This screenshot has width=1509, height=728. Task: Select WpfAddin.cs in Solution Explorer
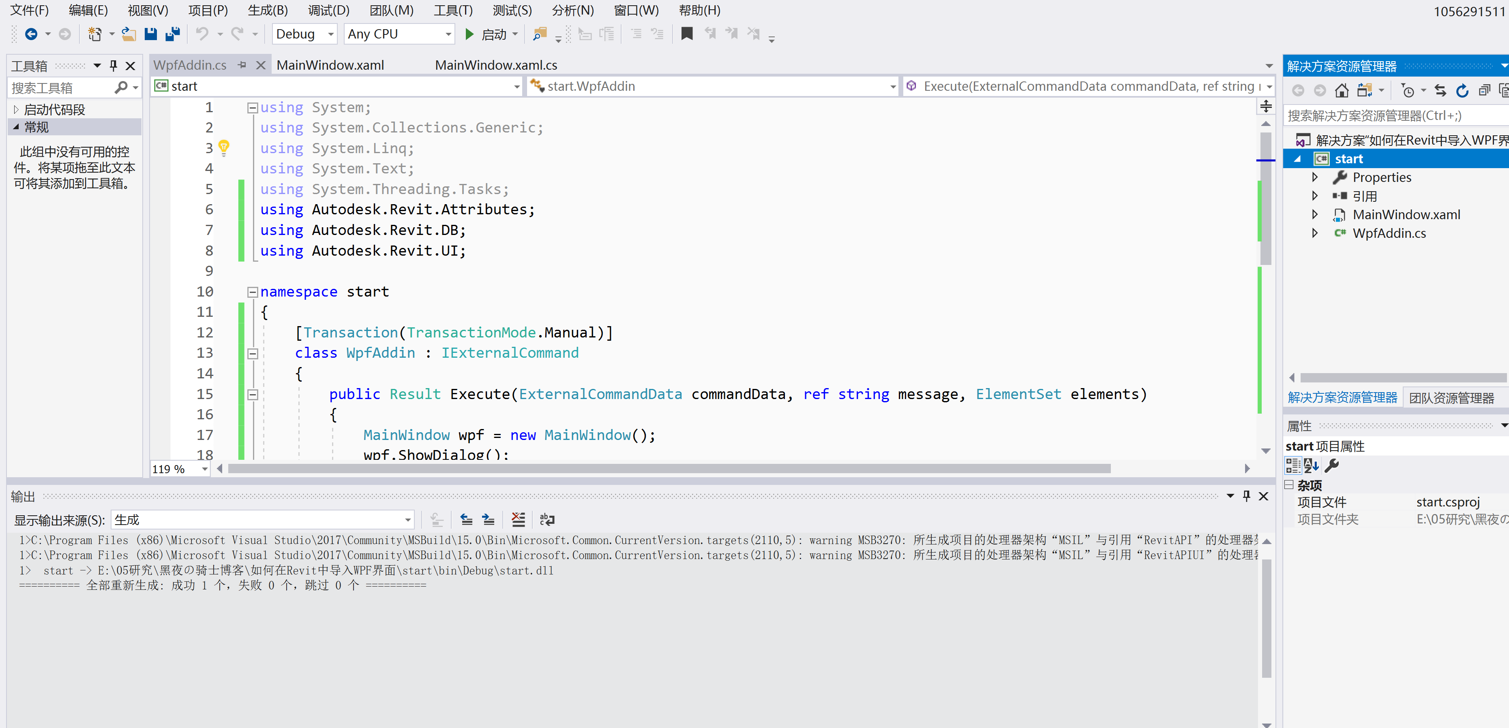1389,233
